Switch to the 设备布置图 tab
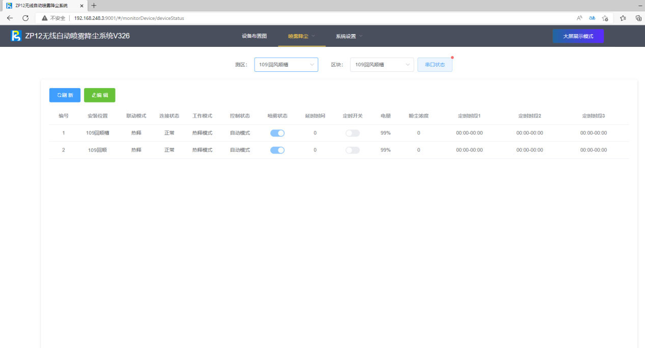 point(254,36)
